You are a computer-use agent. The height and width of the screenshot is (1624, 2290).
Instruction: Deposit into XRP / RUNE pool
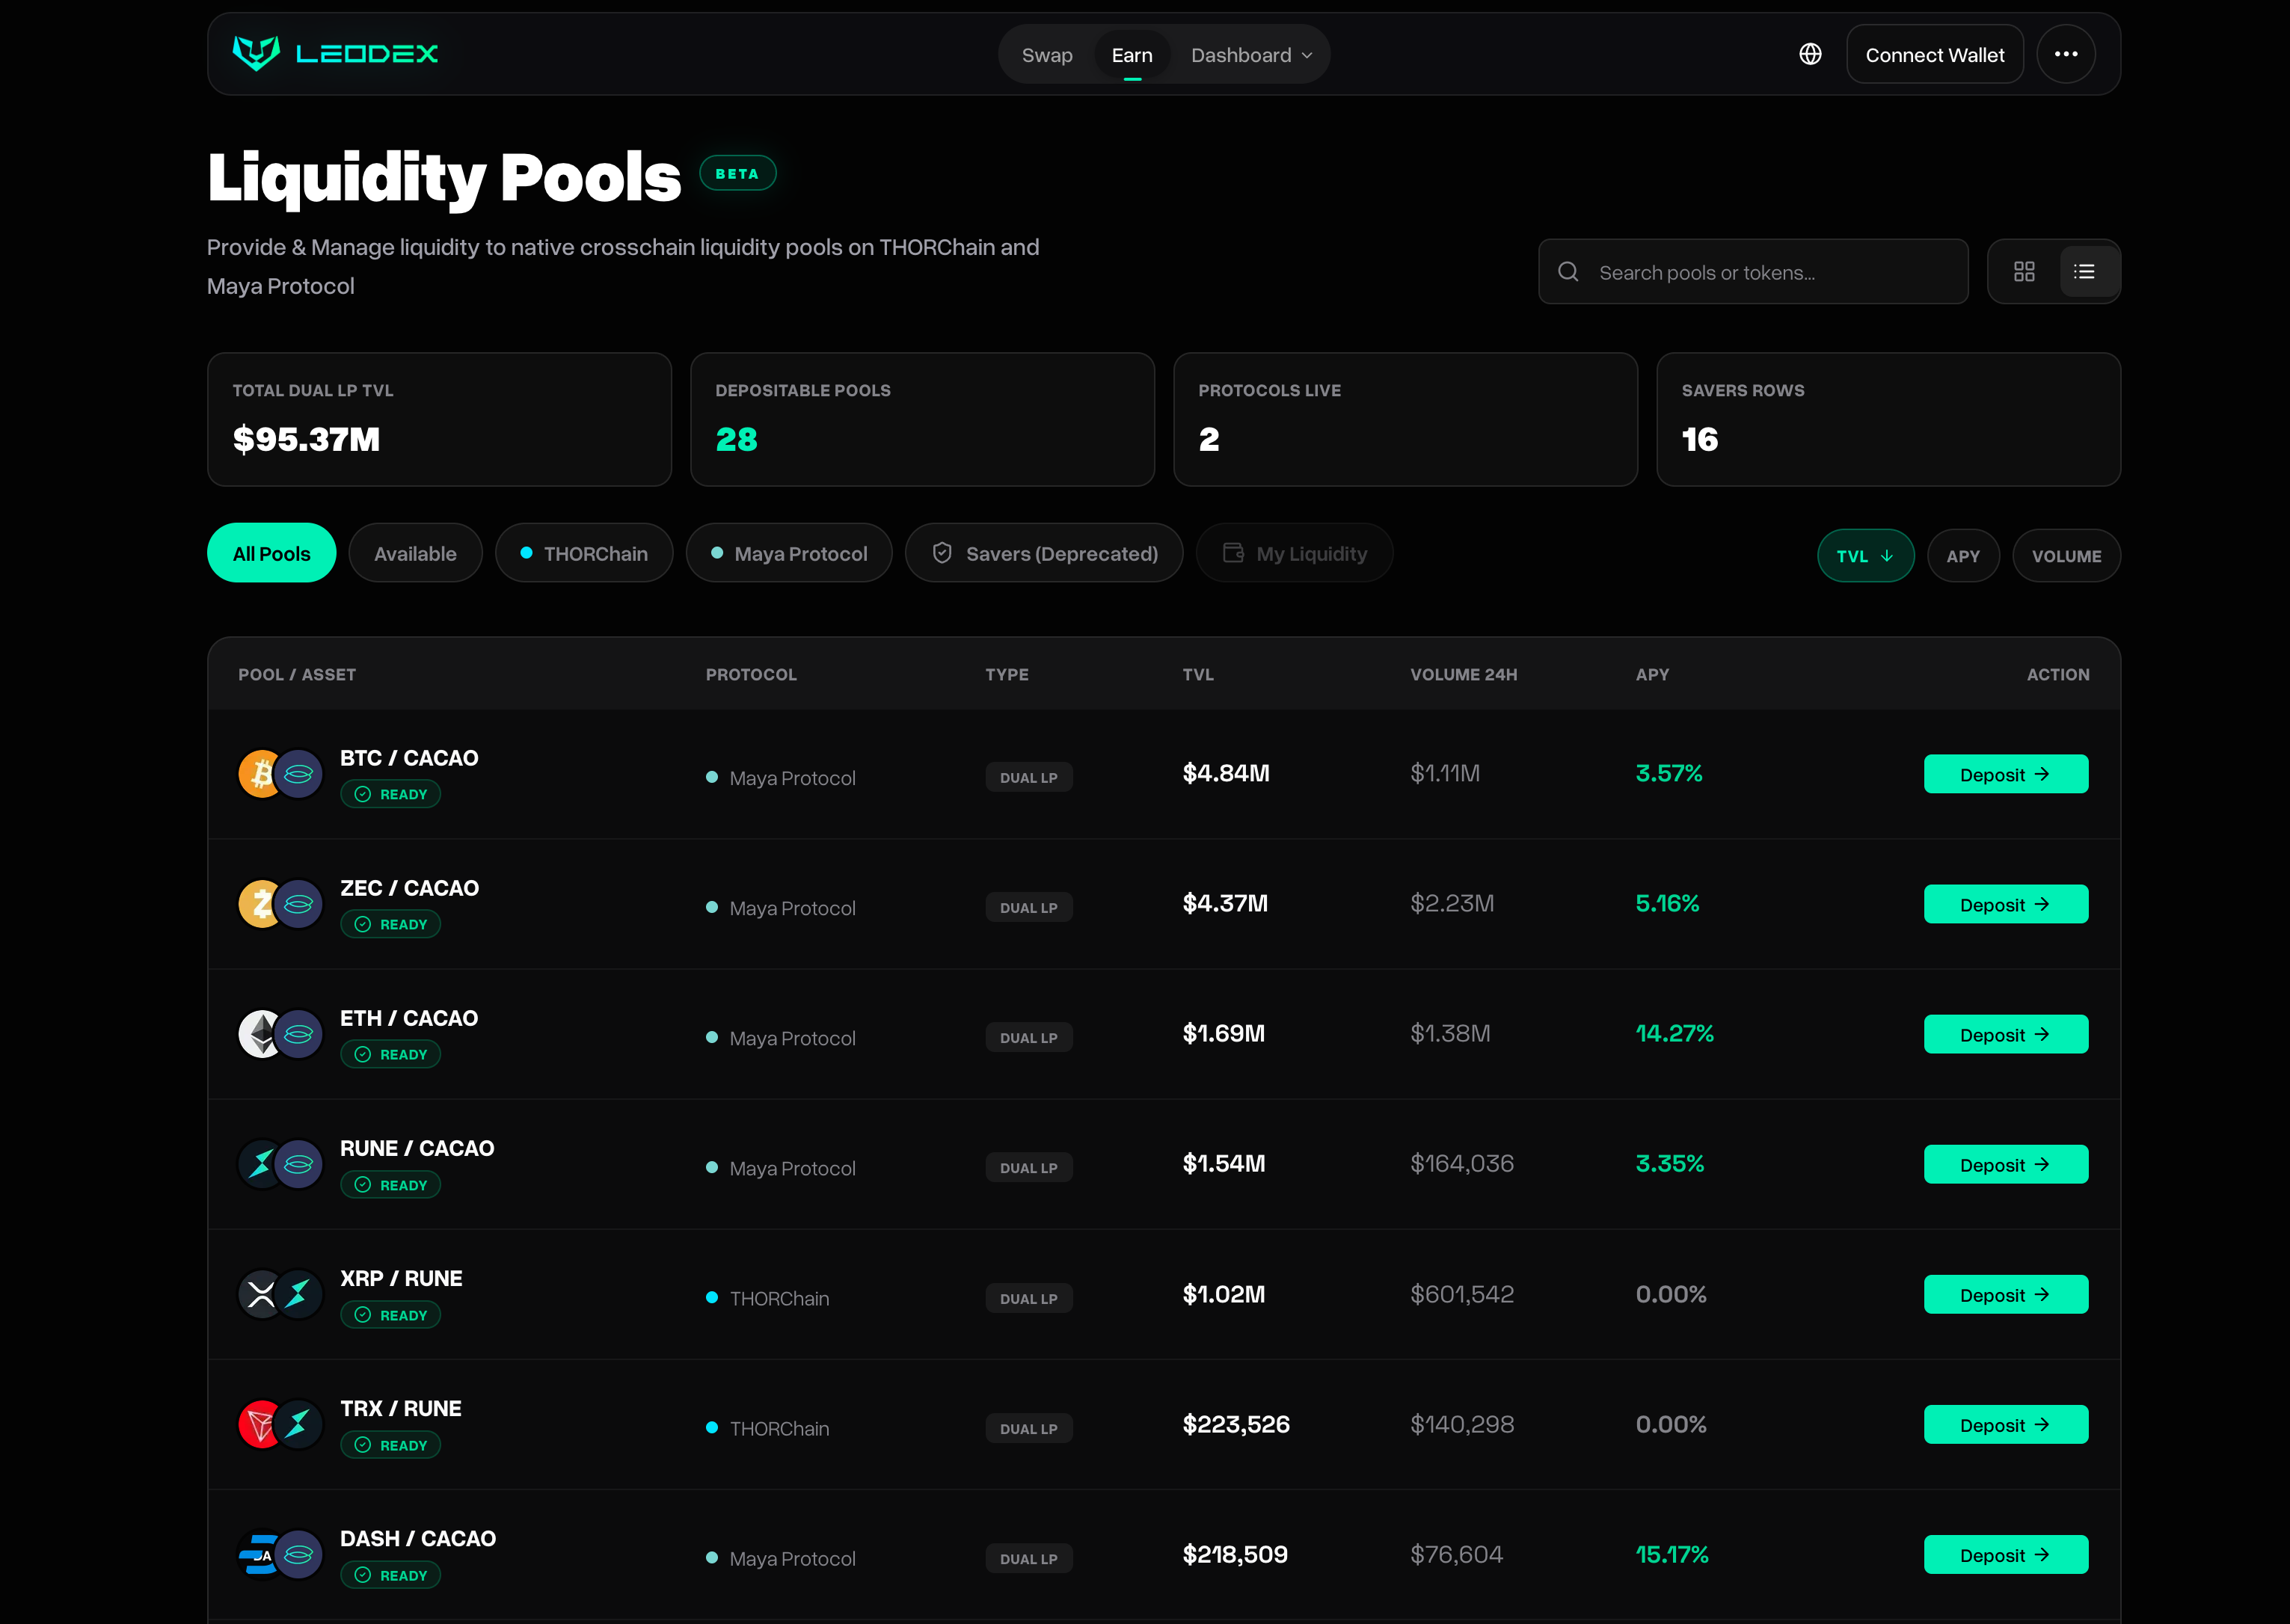tap(2005, 1295)
